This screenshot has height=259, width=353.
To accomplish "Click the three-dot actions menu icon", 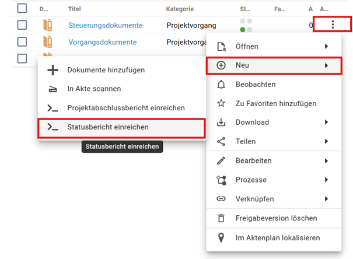I will (x=333, y=24).
